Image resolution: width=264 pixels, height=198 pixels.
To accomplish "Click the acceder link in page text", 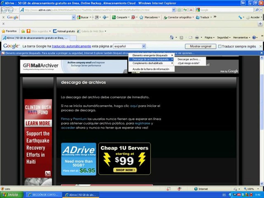I will pyautogui.click(x=68, y=128).
